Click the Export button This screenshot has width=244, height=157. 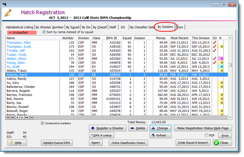click(96, 143)
